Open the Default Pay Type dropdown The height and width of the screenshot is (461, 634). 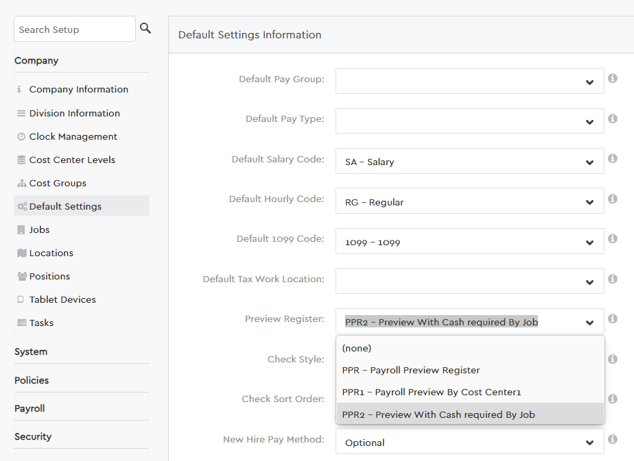pos(469,121)
